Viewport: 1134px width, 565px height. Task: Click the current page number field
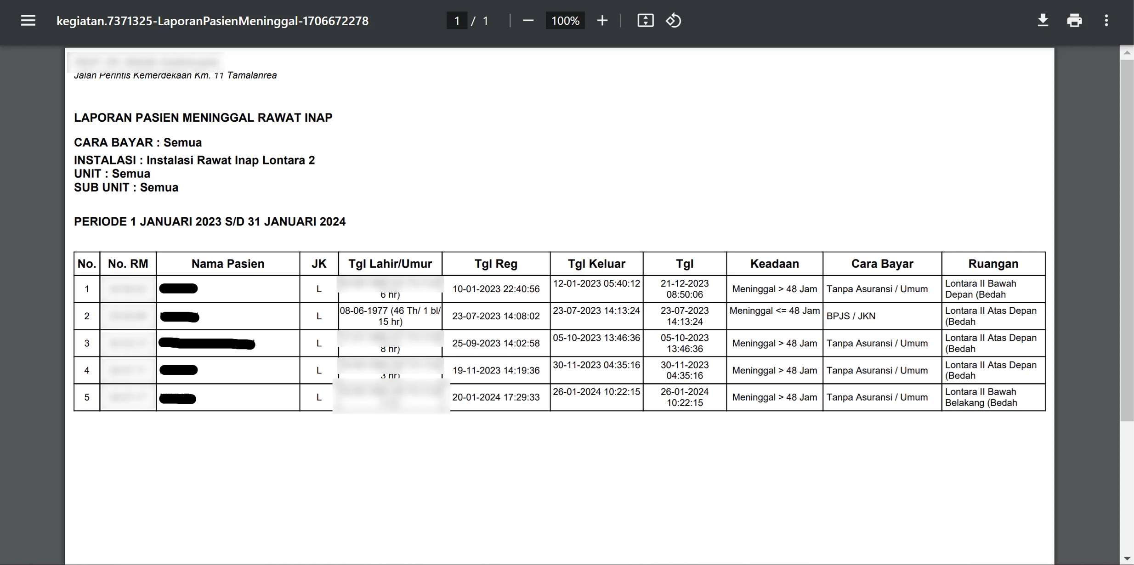(x=457, y=21)
